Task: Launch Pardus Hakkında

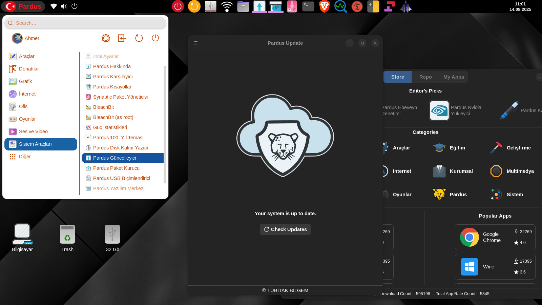Action: [122, 66]
